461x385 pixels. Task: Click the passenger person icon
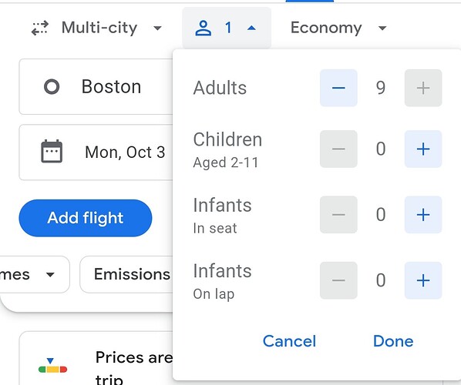(204, 28)
